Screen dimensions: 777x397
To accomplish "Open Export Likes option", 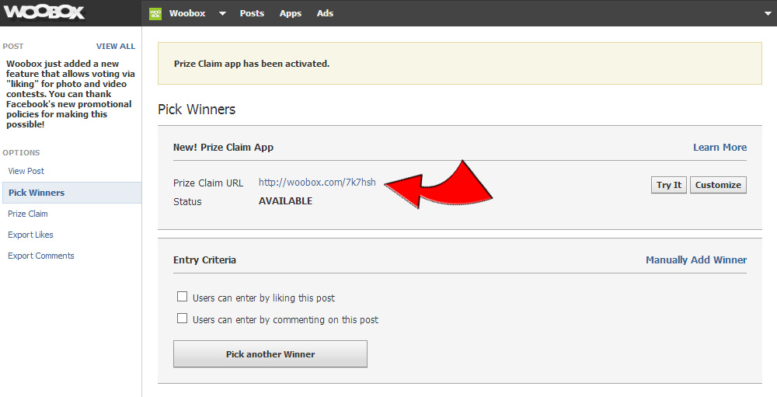I will point(30,235).
